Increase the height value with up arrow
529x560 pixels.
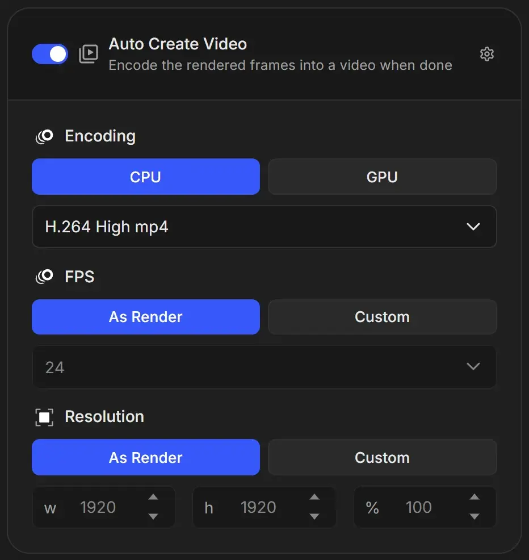(314, 497)
